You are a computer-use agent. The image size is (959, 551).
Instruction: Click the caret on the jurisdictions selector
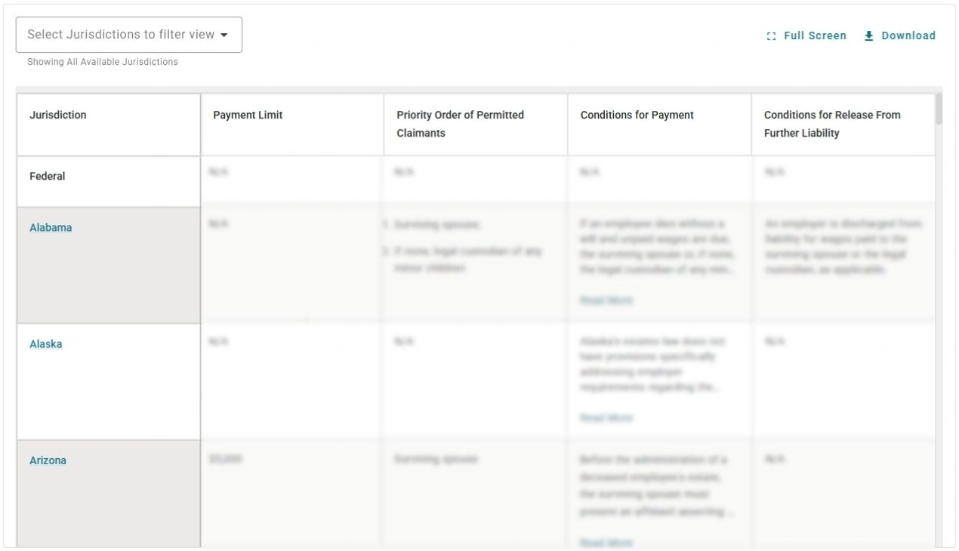click(225, 34)
